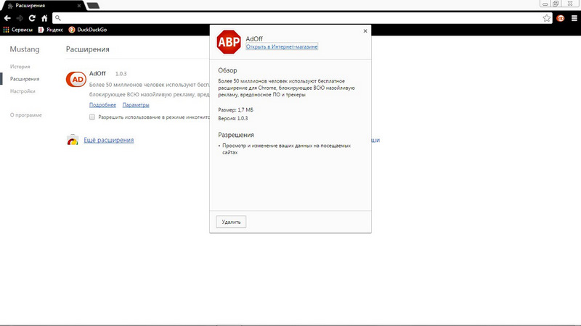
Task: Open the Яндекс bookmark
Action: tap(51, 30)
